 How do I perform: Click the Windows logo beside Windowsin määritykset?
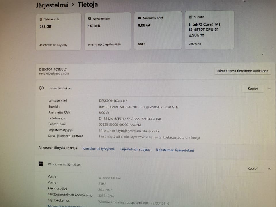click(x=41, y=164)
